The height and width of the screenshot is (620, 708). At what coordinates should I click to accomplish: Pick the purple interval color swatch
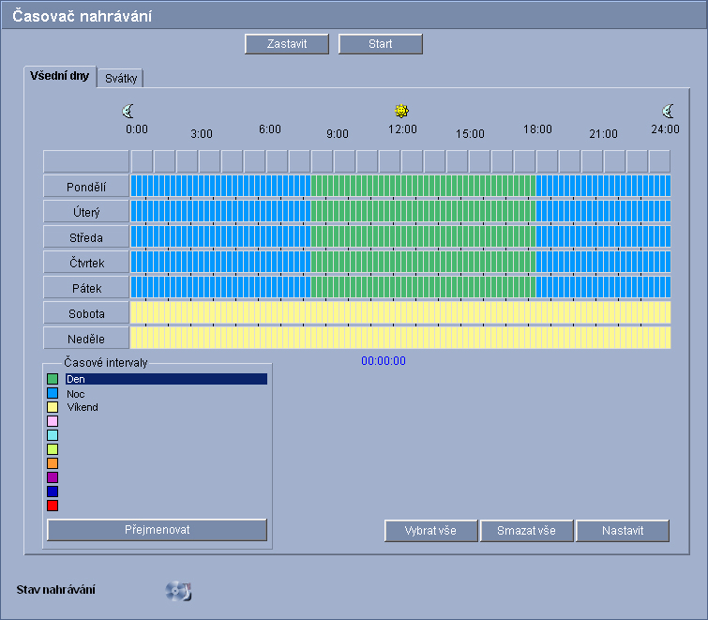tap(53, 477)
